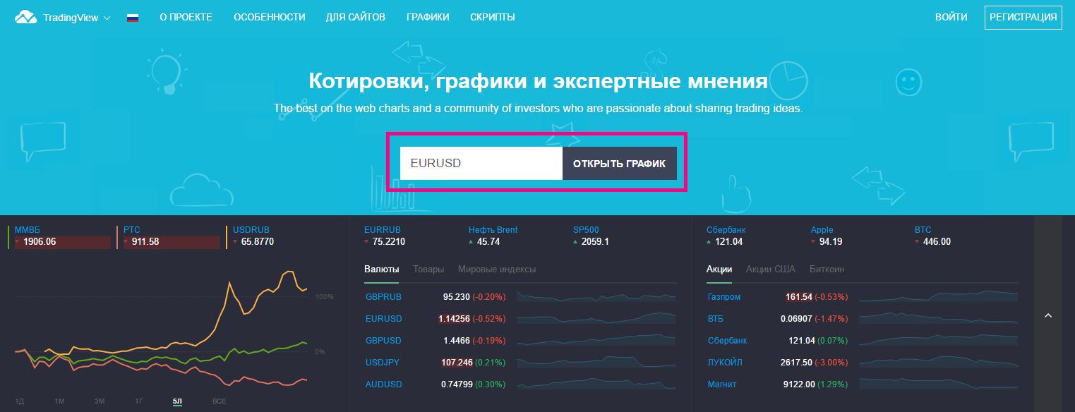Set chart range to 1Г
This screenshot has width=1075, height=412.
pos(140,401)
